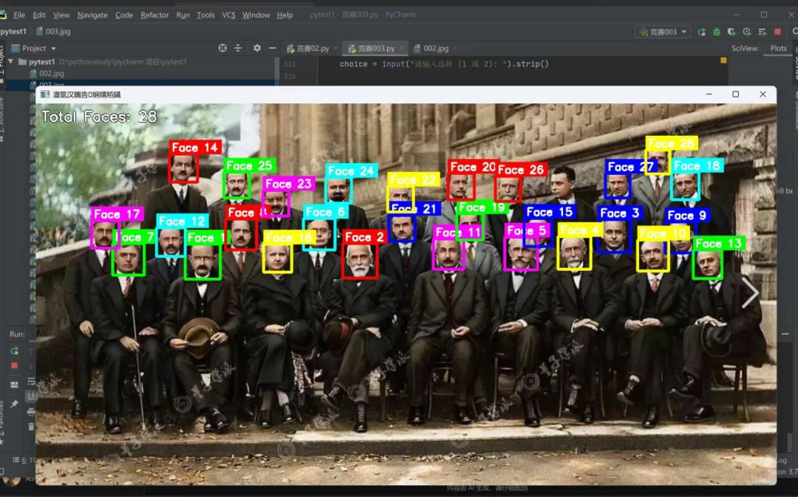Click the next image arrow on photo
This screenshot has width=798, height=497.
point(750,292)
